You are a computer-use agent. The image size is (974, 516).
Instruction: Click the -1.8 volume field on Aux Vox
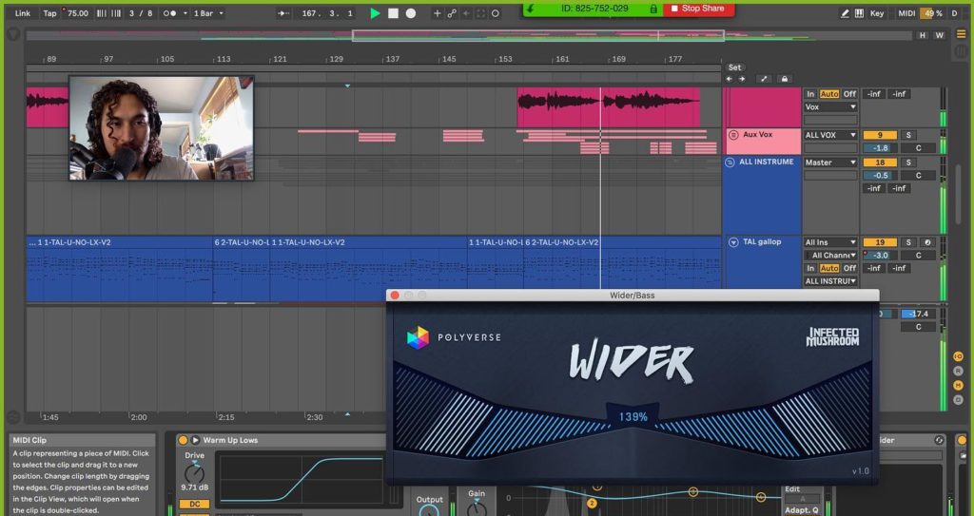tap(880, 148)
